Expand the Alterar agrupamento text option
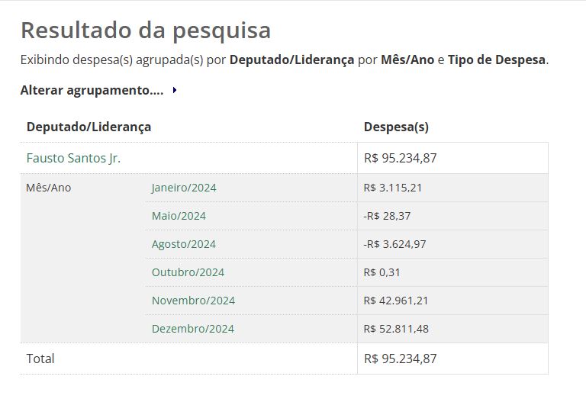Viewport: 586px width, 402px height. (92, 90)
